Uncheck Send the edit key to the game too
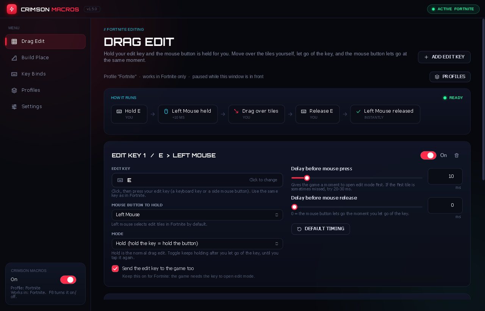Screen dimensions: 485x311 coord(115,269)
